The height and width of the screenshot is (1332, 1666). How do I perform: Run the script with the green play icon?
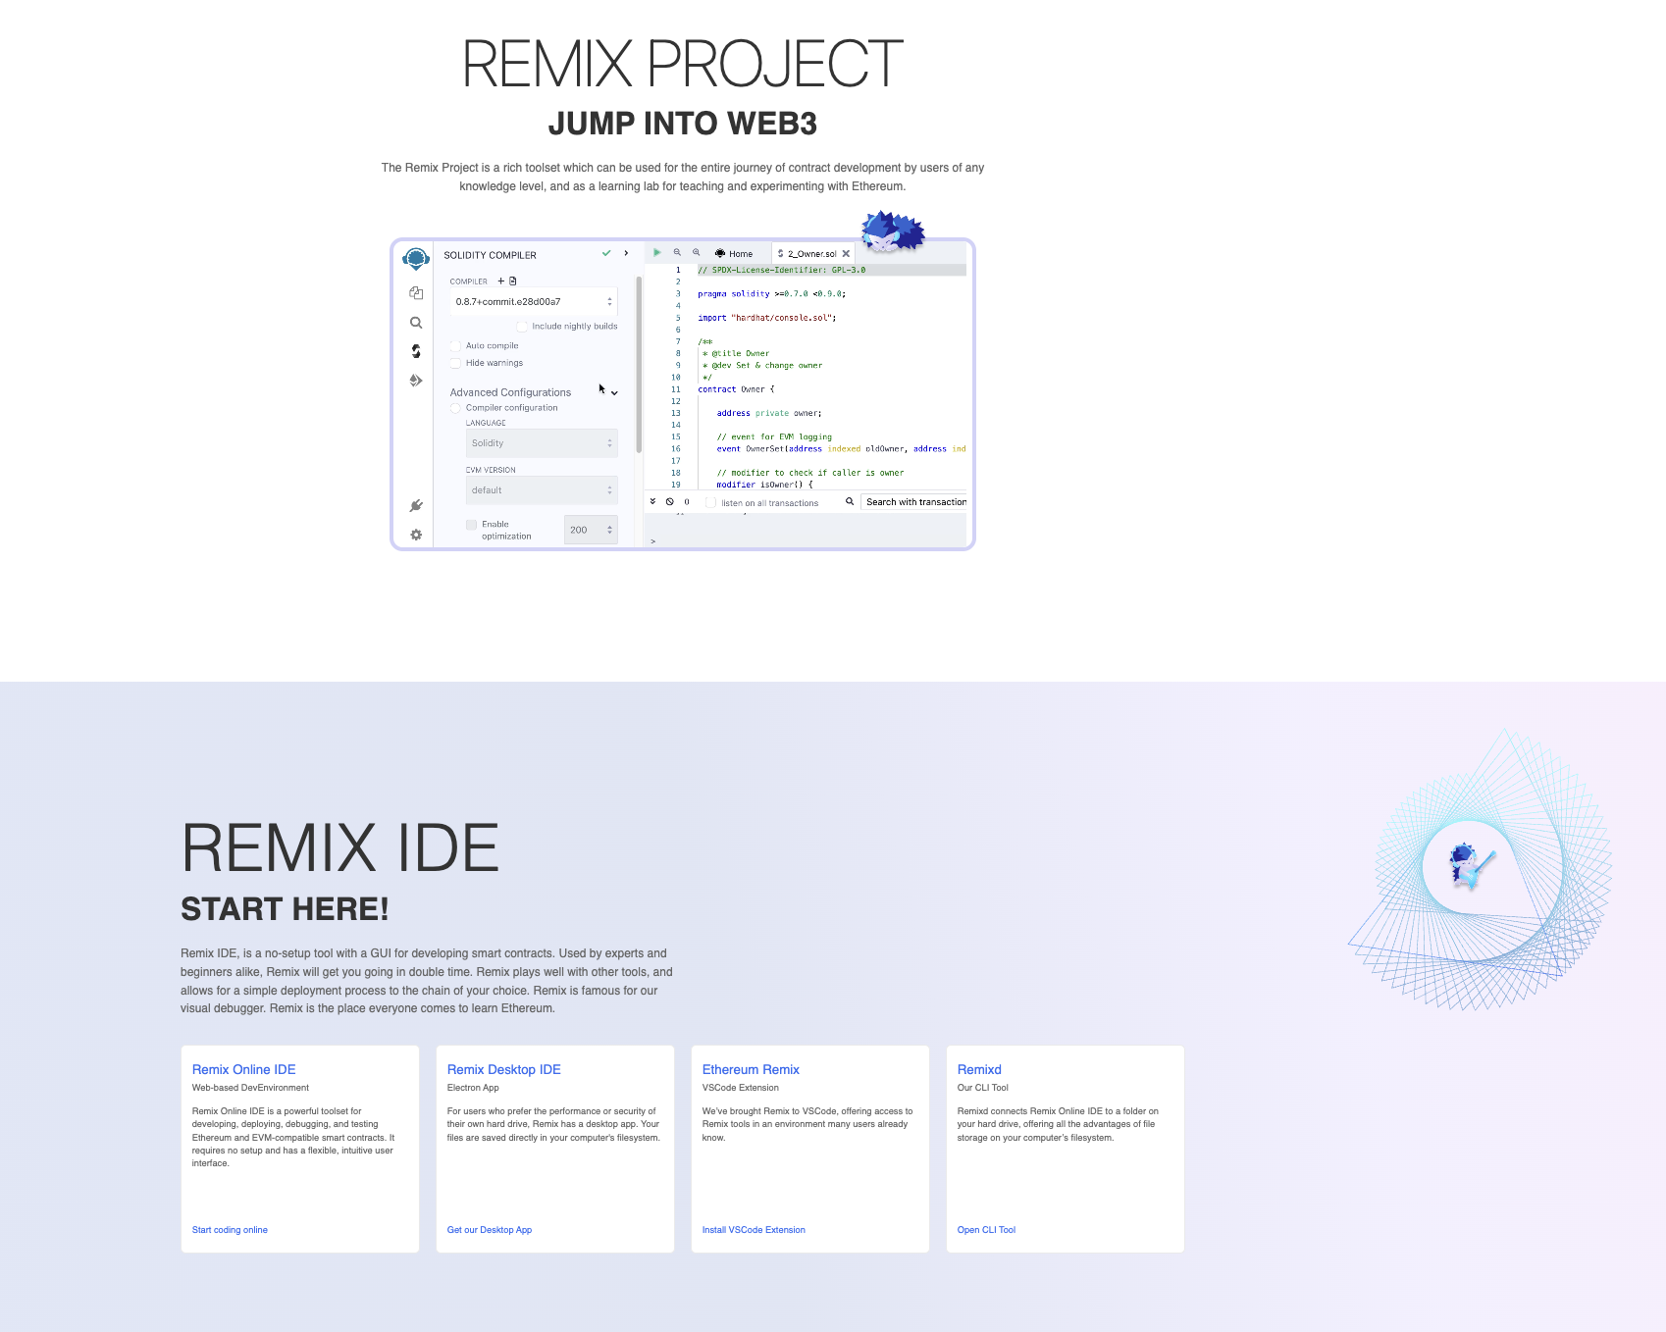point(657,252)
